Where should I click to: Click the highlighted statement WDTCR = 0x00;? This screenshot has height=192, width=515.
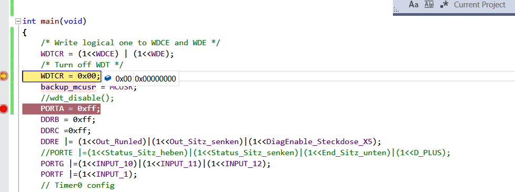pos(62,76)
